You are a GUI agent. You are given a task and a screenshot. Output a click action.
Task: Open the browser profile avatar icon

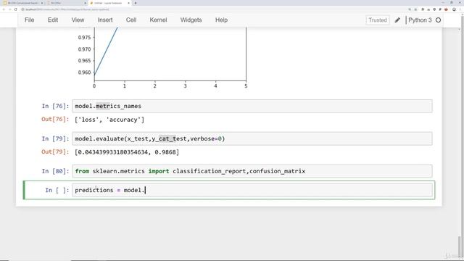pos(455,9)
